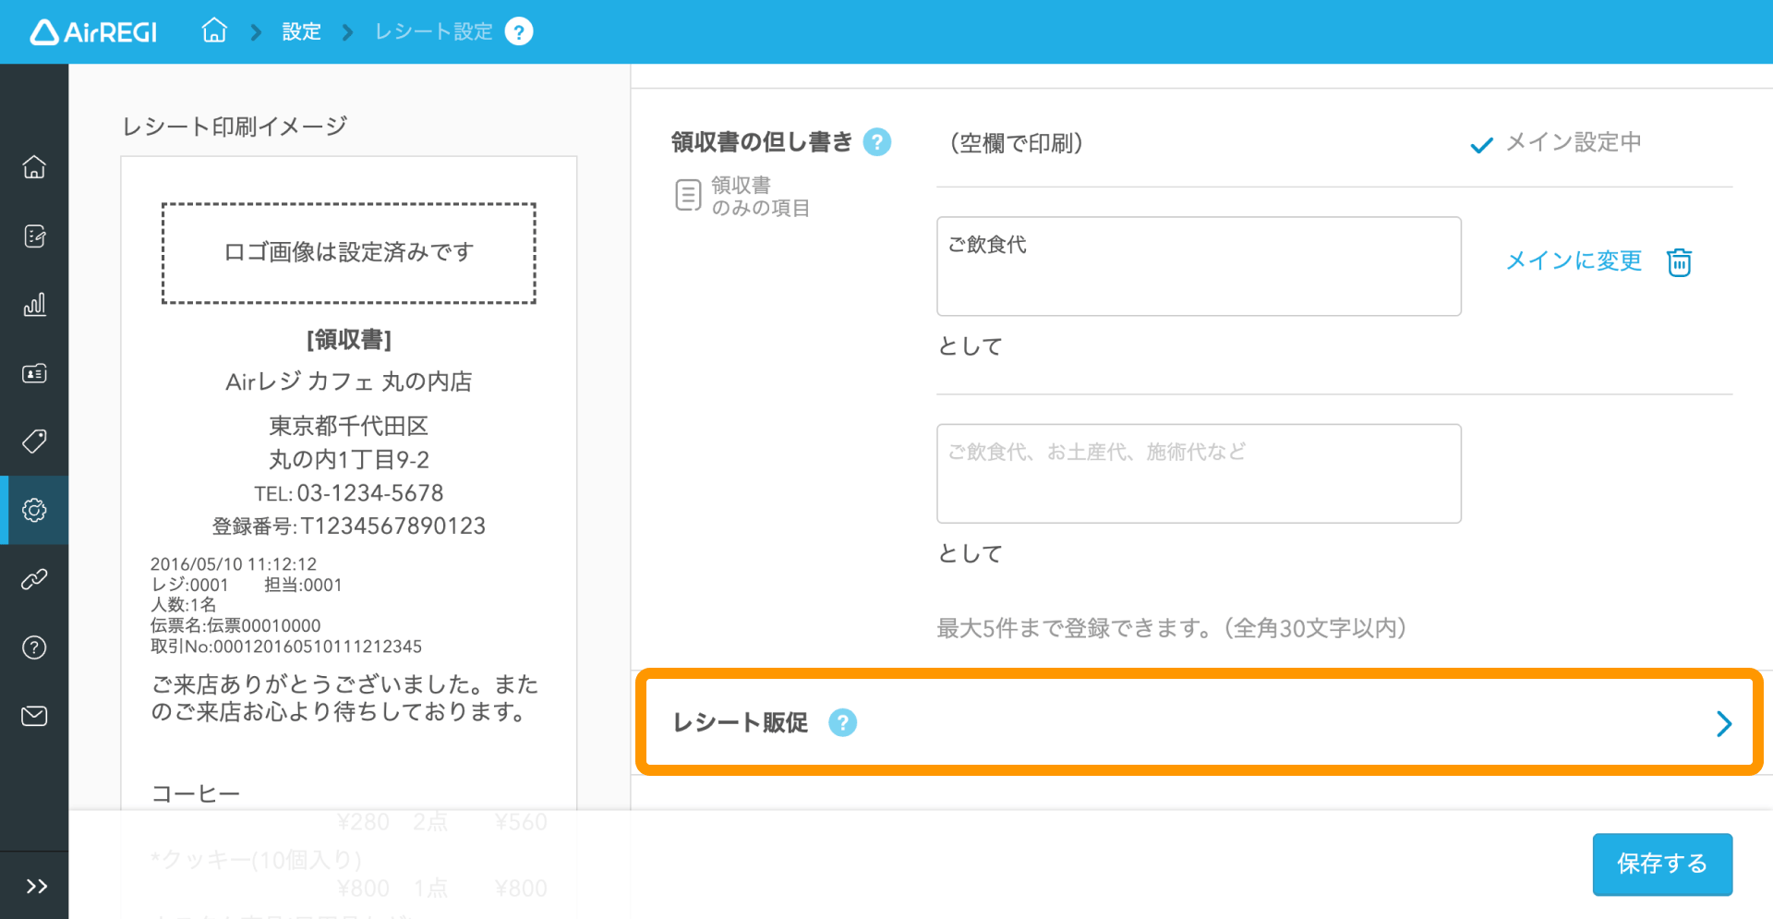Show help for 領収書の但し書き
Image resolution: width=1773 pixels, height=919 pixels.
(876, 142)
